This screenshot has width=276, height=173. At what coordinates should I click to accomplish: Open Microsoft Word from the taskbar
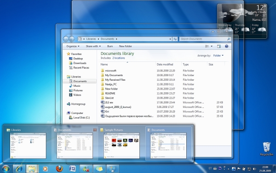click(x=73, y=169)
